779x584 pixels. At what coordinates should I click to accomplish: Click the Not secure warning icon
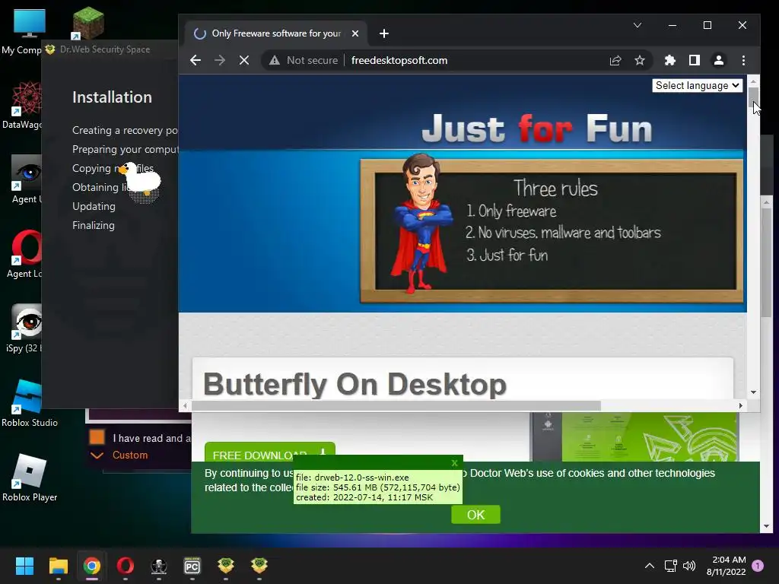(274, 61)
